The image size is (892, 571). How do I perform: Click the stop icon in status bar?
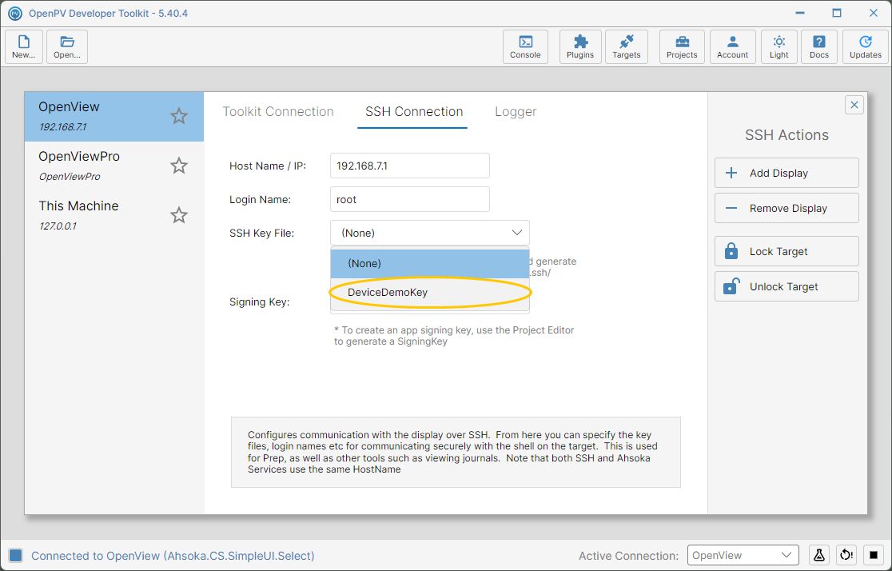coord(874,555)
